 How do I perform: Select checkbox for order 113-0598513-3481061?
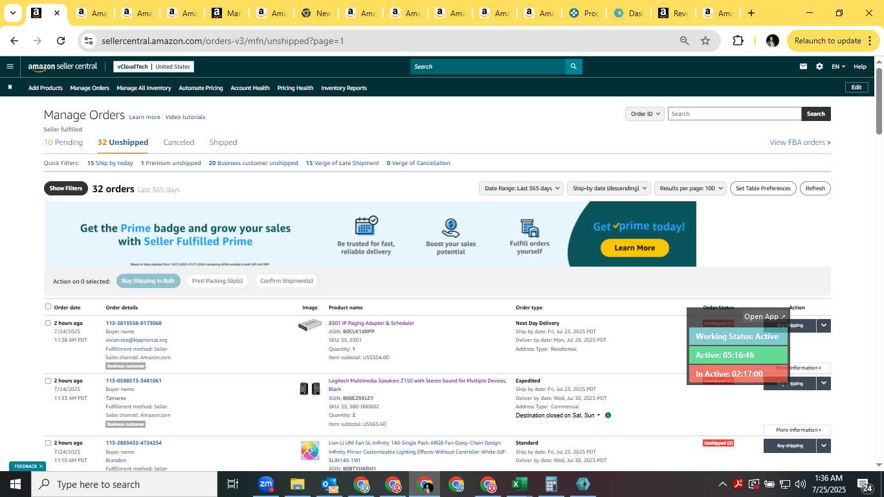tap(48, 381)
